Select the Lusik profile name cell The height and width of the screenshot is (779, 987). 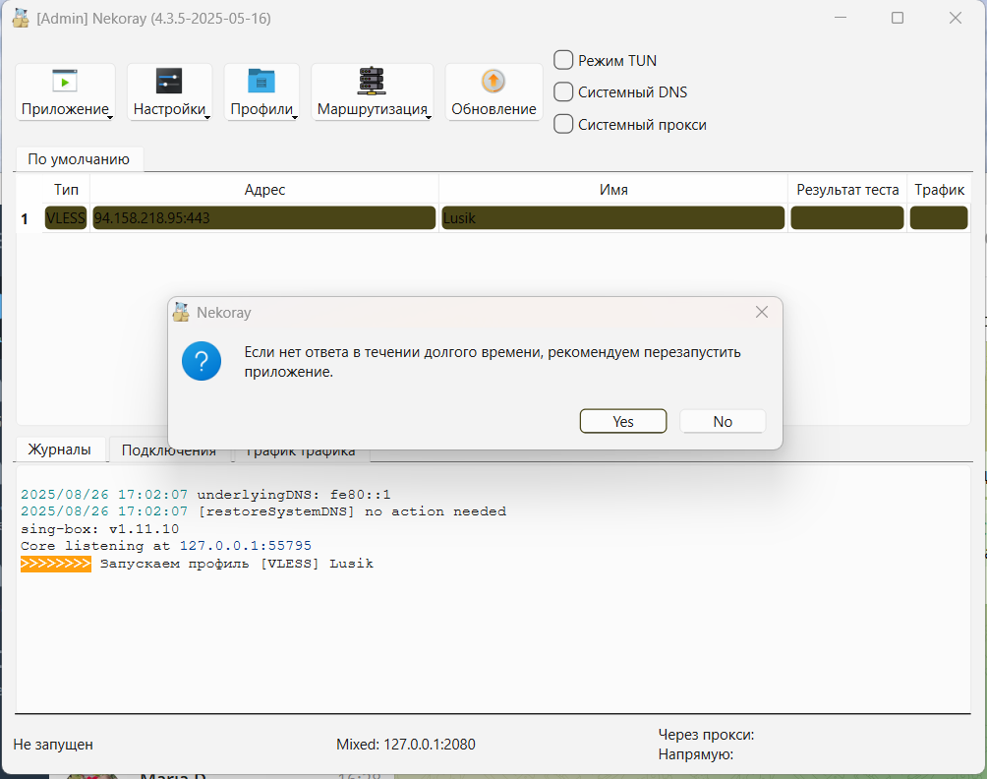point(613,218)
